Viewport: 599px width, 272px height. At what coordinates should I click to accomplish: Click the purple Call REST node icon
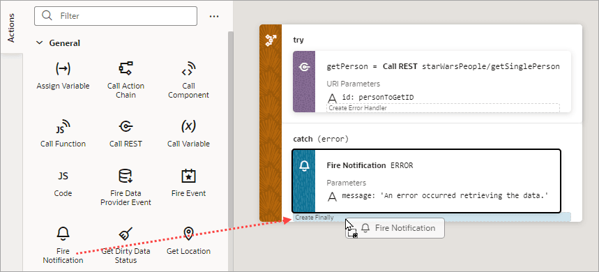click(x=304, y=67)
